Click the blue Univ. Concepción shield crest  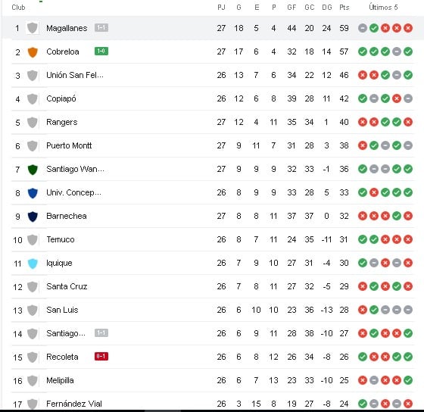point(33,193)
